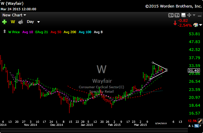Select the W Price legend label
203x133 pixels.
[x=14, y=32]
